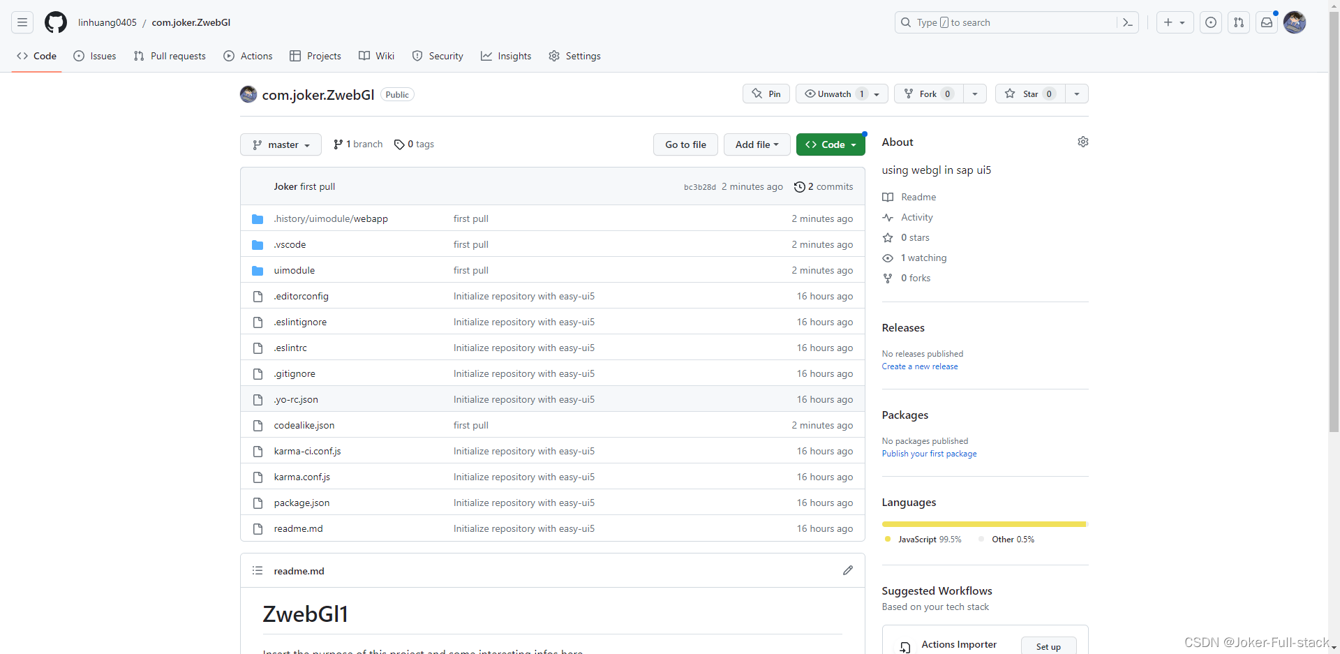
Task: Fork the repository
Action: (x=929, y=94)
